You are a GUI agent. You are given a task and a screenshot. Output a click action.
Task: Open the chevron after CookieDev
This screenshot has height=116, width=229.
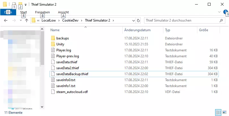(x=82, y=20)
